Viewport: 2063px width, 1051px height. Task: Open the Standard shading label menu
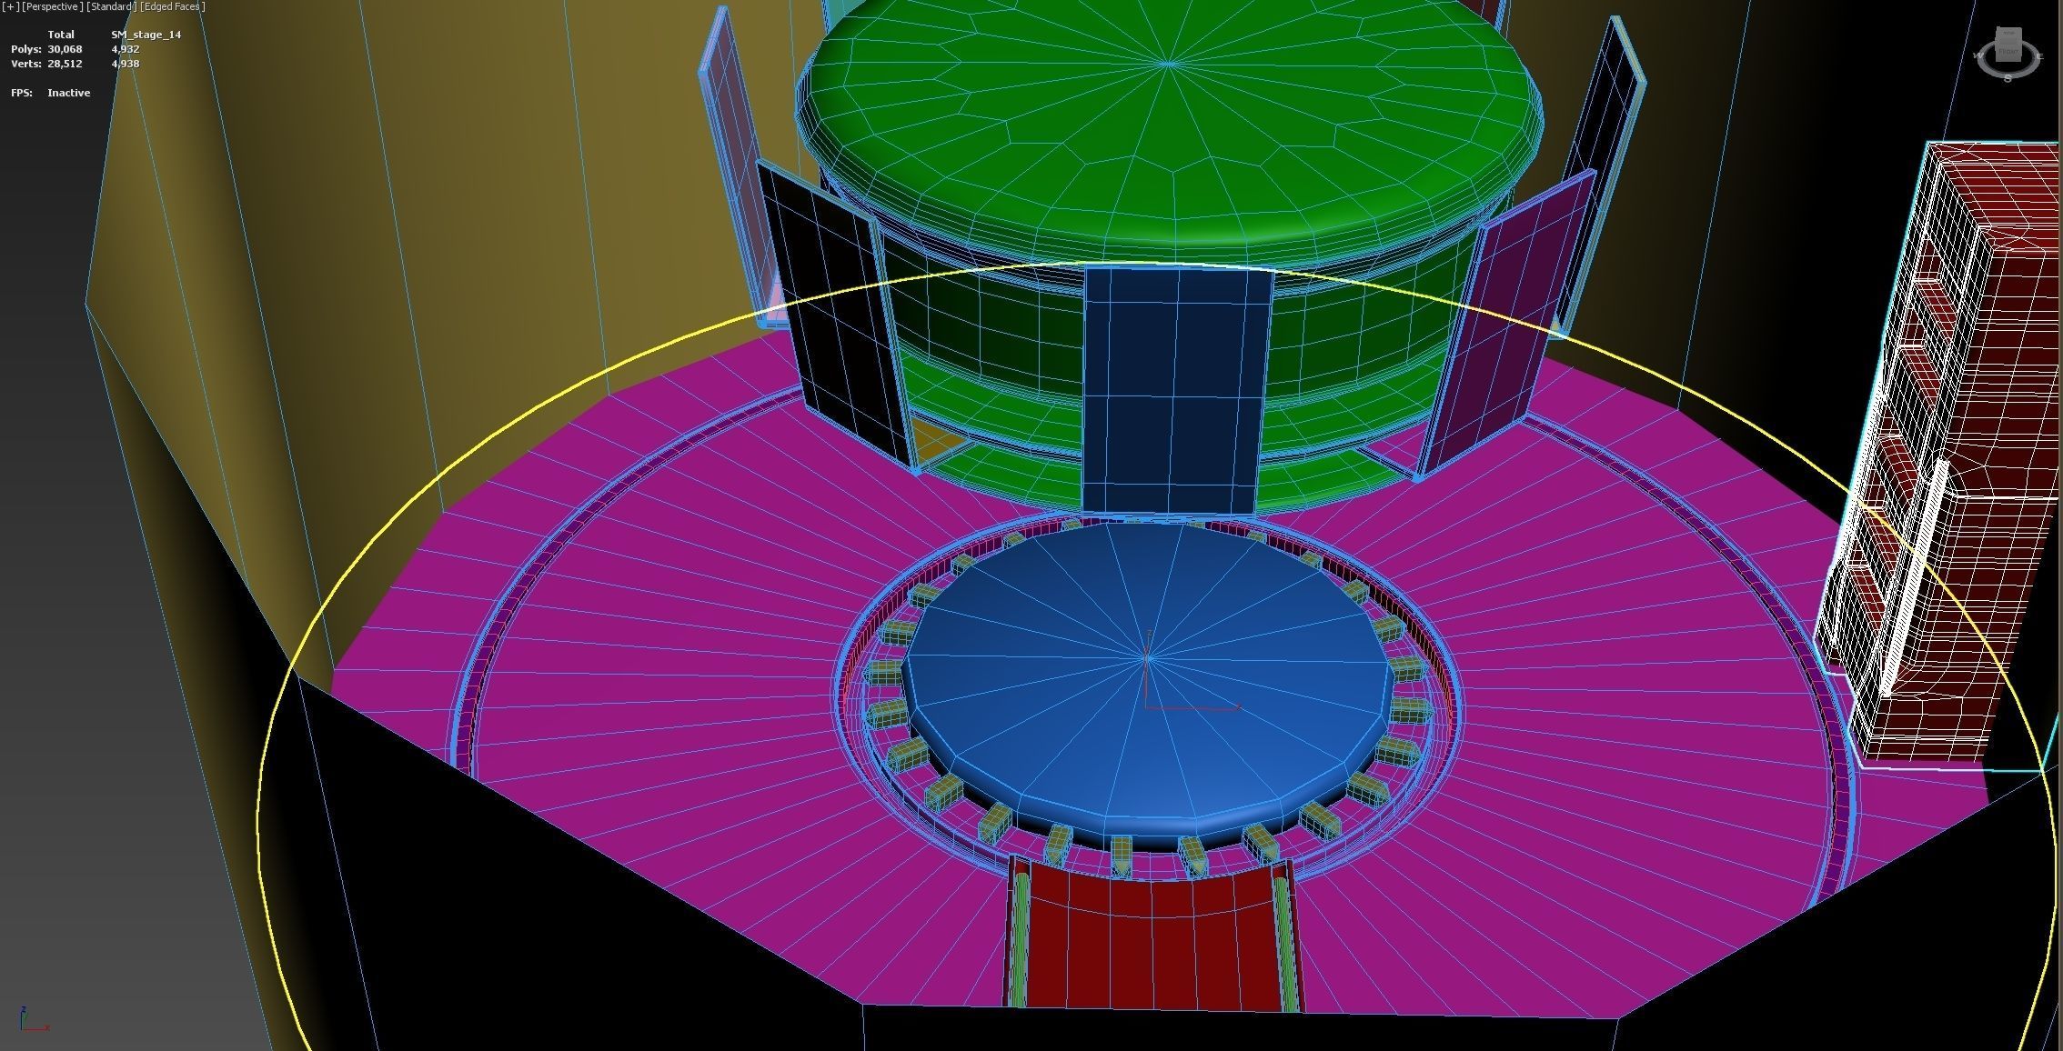(x=111, y=6)
